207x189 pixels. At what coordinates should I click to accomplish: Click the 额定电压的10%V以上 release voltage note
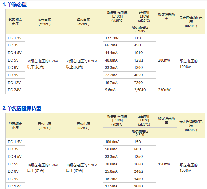pyautogui.click(x=81, y=64)
